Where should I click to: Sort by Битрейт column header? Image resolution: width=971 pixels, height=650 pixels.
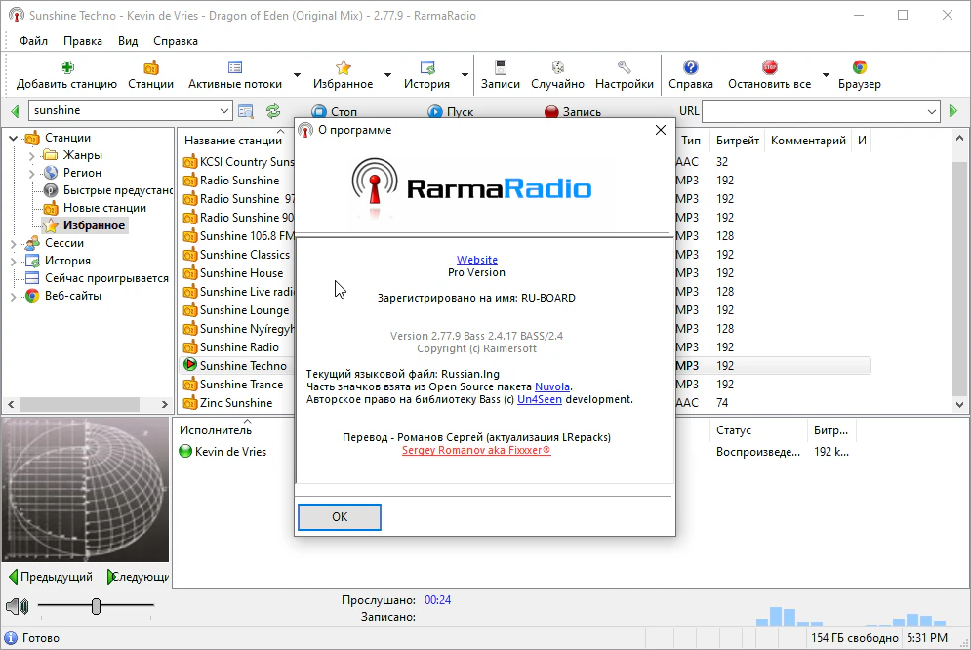(x=738, y=141)
